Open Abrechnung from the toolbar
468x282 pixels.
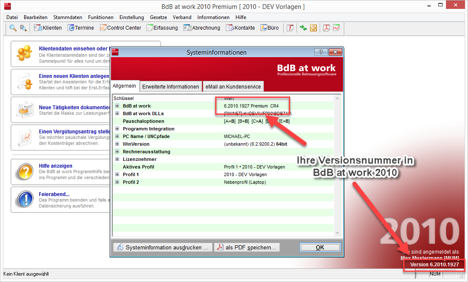[202, 28]
